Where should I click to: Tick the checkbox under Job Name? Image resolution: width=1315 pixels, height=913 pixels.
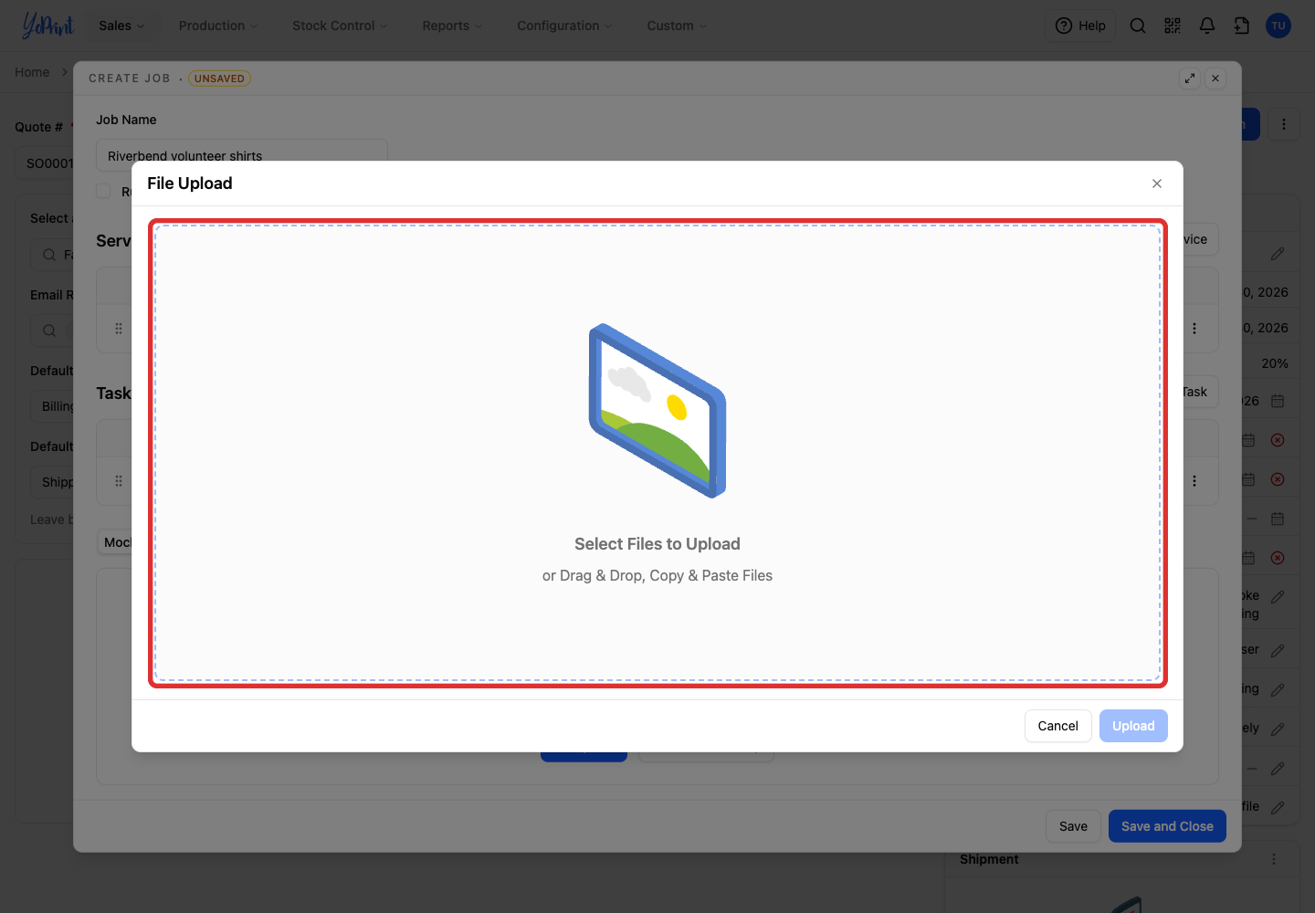(x=104, y=191)
